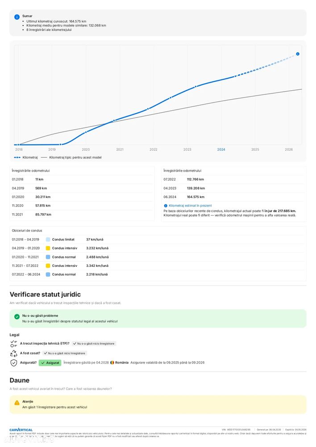Image resolution: width=316 pixels, height=447 pixels.
Task: Click the info icon at the chart's projected end
Action: [298, 54]
